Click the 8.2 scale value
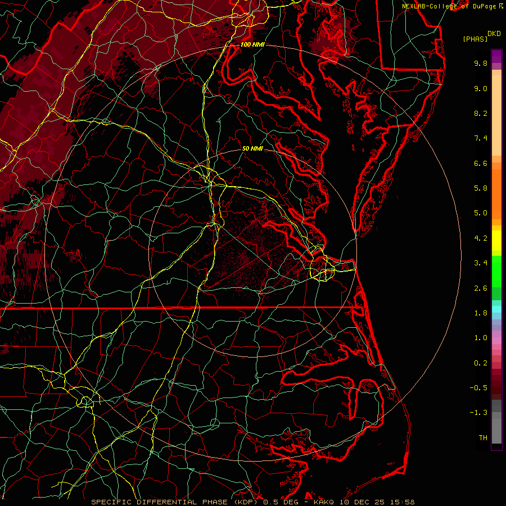This screenshot has height=506, width=506. coord(481,113)
